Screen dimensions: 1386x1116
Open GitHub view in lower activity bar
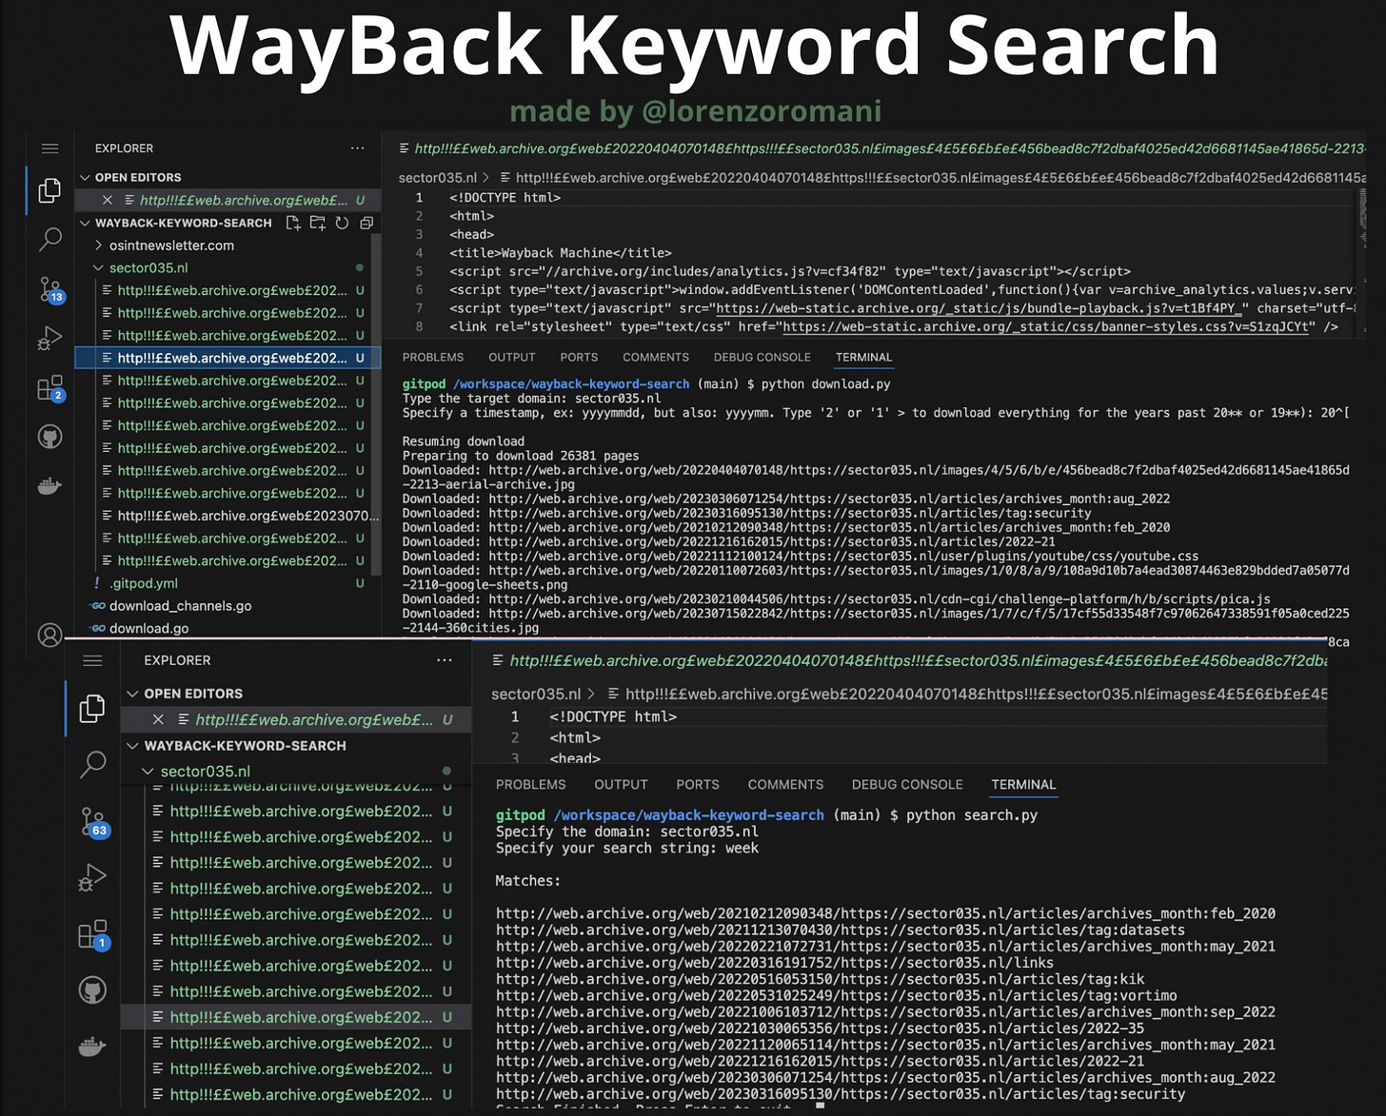coord(92,990)
